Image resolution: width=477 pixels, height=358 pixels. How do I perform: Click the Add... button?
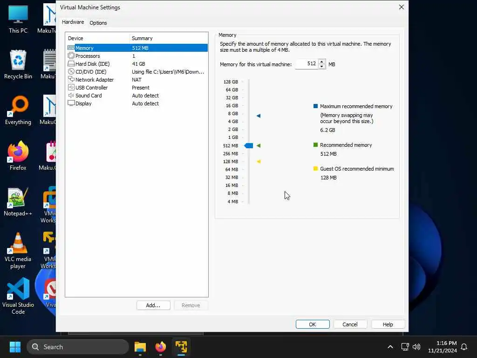coord(153,305)
